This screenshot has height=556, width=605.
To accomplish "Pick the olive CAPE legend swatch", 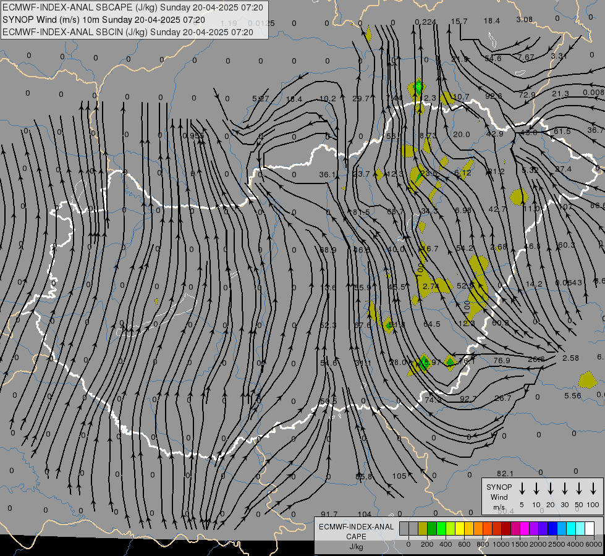I will pos(423,529).
